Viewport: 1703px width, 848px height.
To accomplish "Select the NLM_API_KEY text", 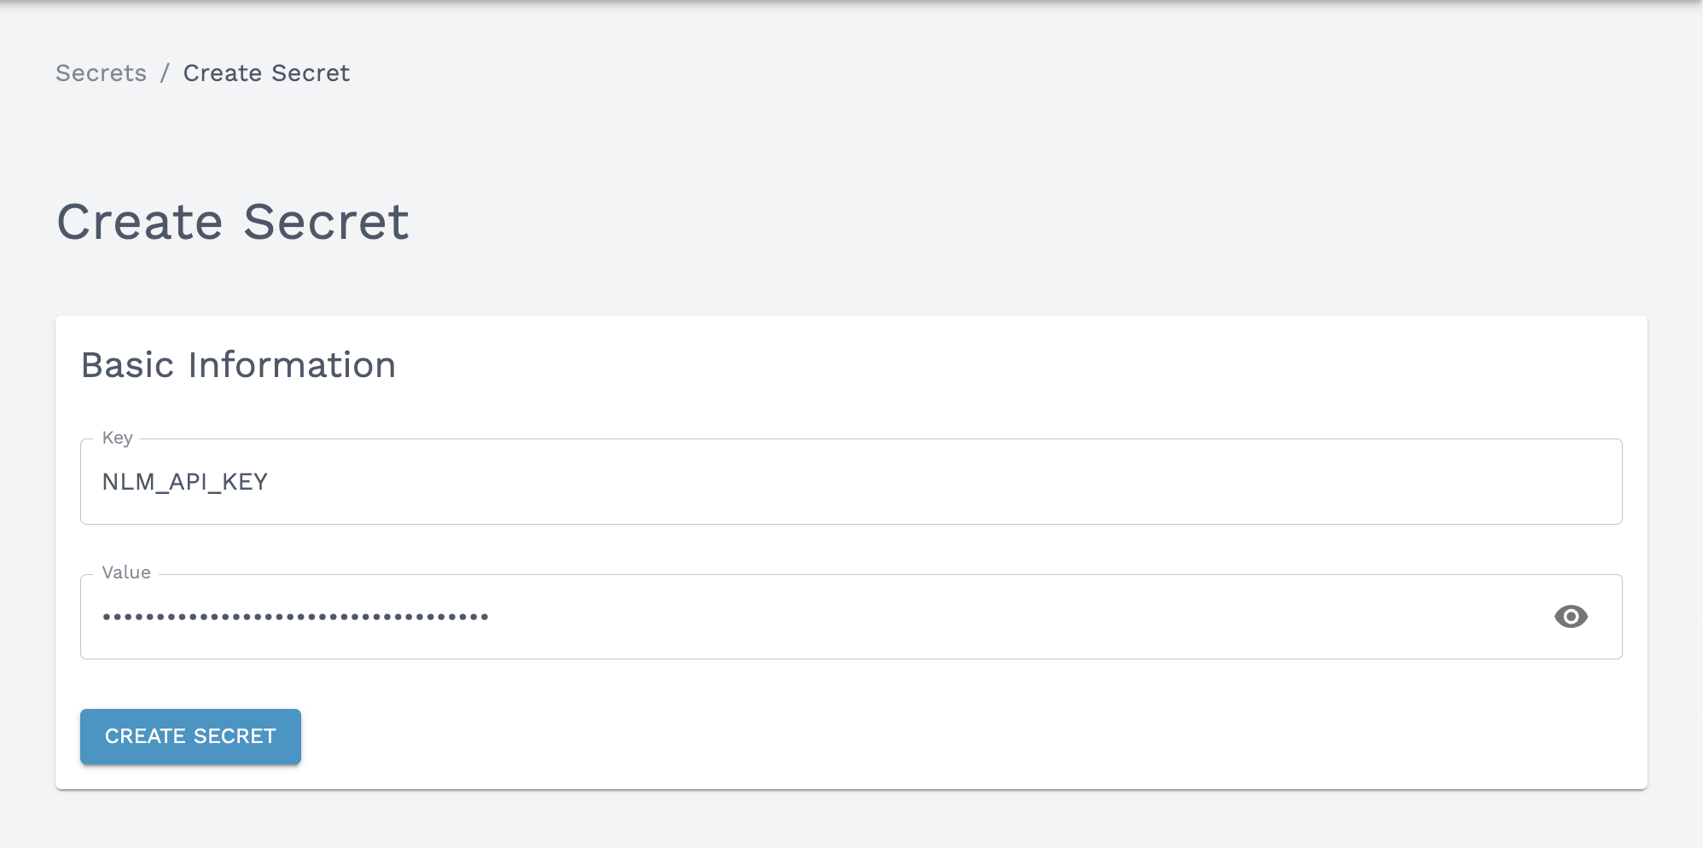I will [184, 481].
